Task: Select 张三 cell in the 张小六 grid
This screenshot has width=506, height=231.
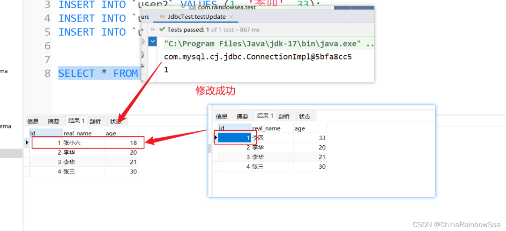Action: (x=84, y=171)
